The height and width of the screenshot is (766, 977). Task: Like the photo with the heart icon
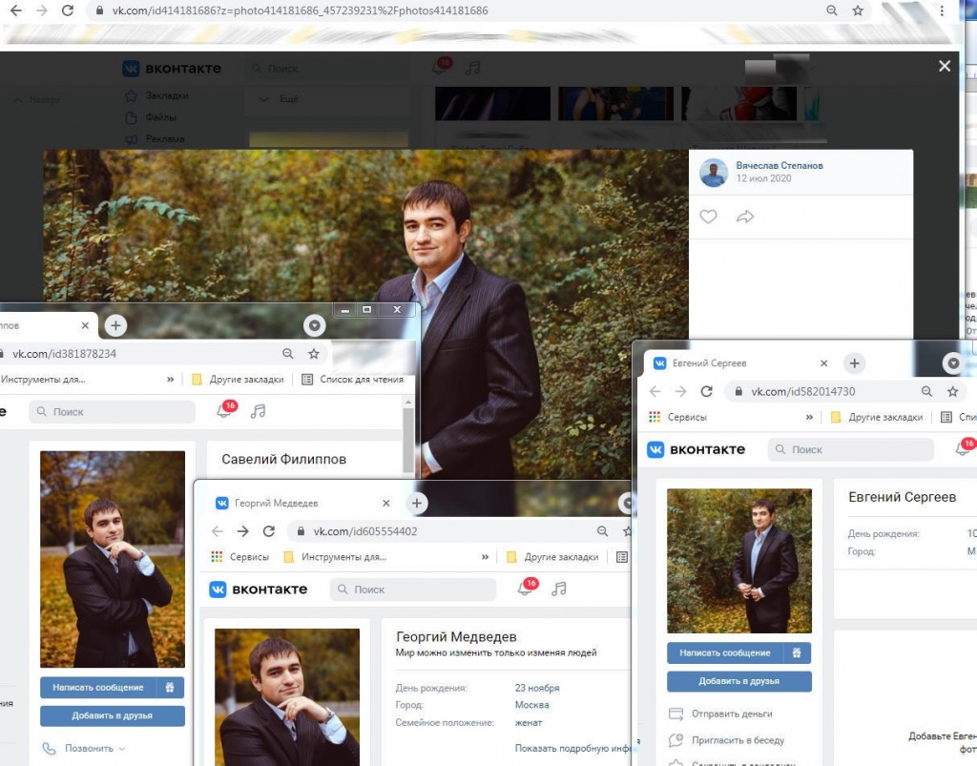(x=708, y=217)
